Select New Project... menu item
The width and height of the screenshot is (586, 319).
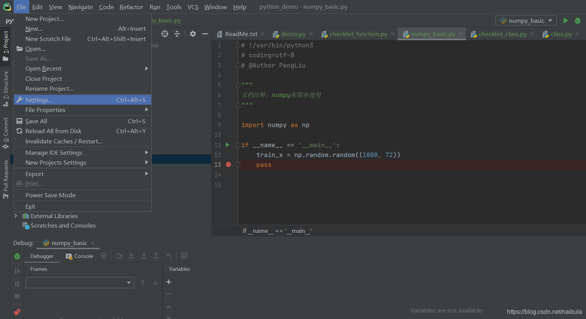(83, 19)
